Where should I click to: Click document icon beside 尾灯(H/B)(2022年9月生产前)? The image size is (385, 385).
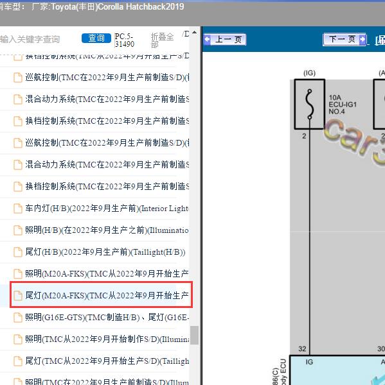pos(18,252)
